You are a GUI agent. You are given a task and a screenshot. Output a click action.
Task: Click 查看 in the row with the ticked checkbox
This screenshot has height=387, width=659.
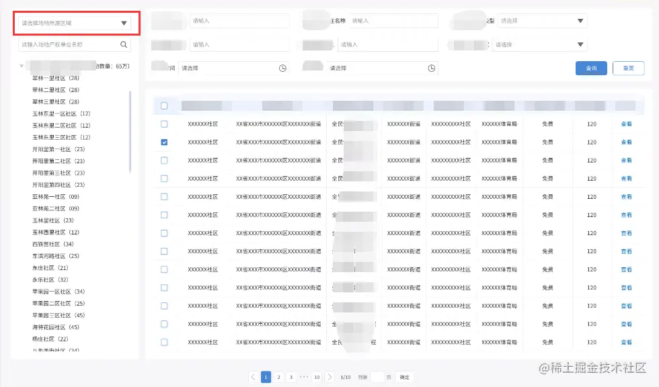626,142
